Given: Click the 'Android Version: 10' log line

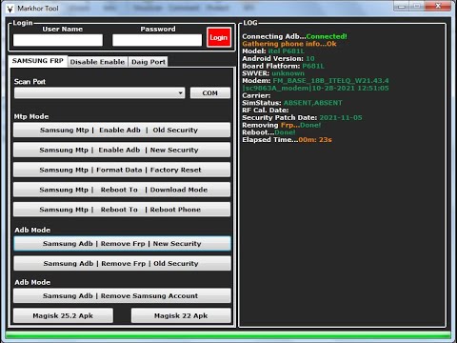Looking at the screenshot, I should [x=278, y=58].
